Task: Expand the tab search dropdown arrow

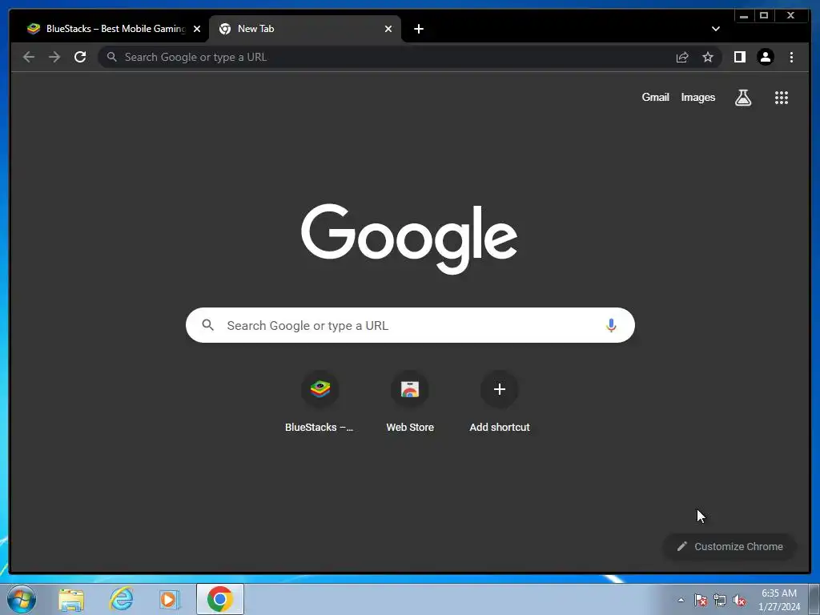Action: 715,29
